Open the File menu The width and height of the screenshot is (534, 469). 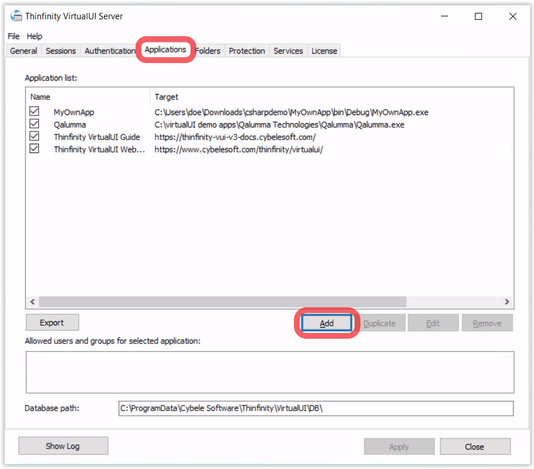tap(13, 36)
